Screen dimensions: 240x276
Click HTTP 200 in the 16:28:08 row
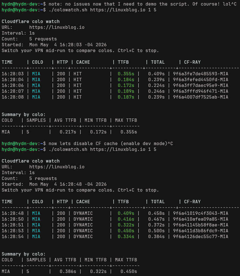click(61, 97)
